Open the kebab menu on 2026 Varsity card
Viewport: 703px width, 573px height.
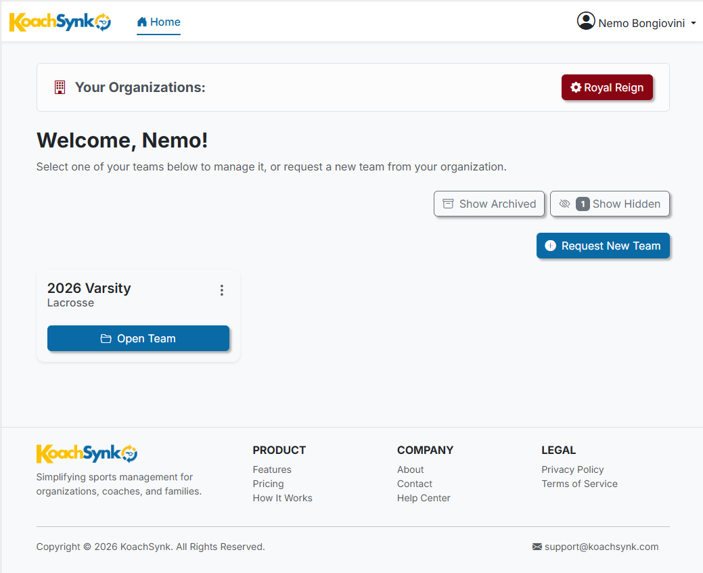pos(222,290)
